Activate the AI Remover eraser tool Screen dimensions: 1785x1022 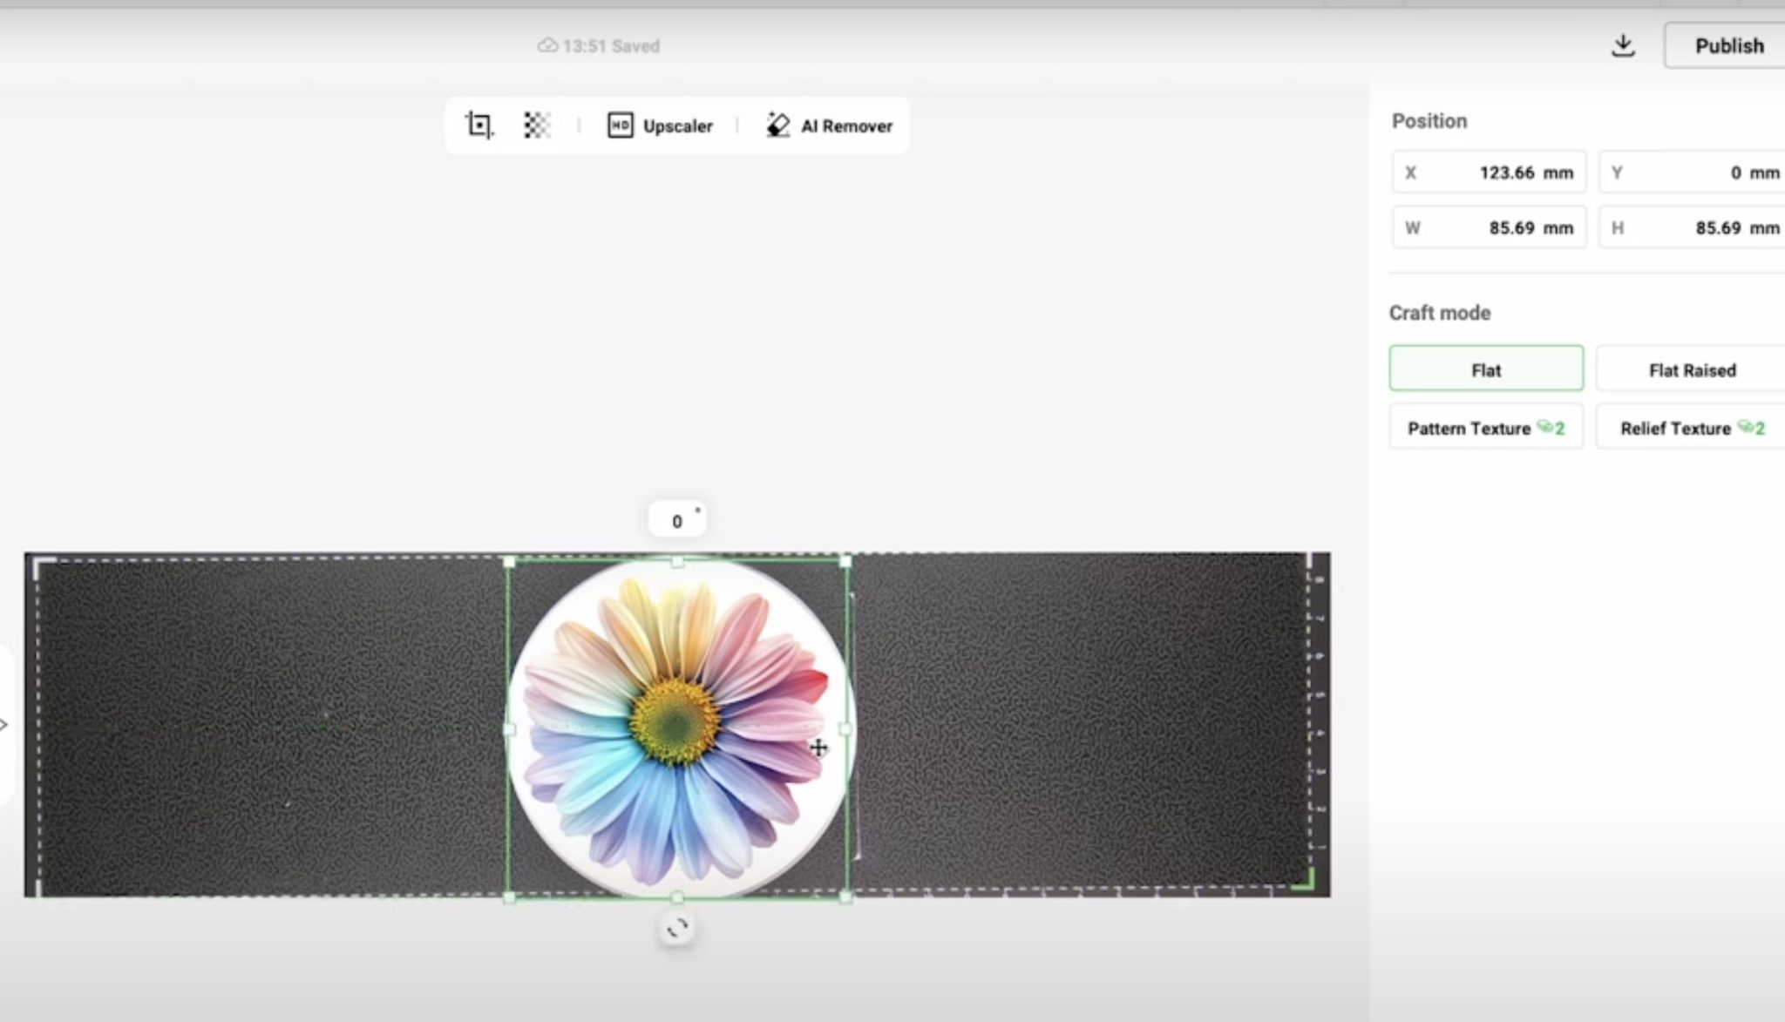pyautogui.click(x=829, y=125)
